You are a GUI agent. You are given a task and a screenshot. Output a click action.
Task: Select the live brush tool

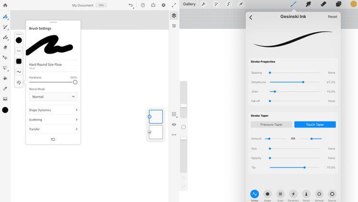pyautogui.click(x=5, y=27)
